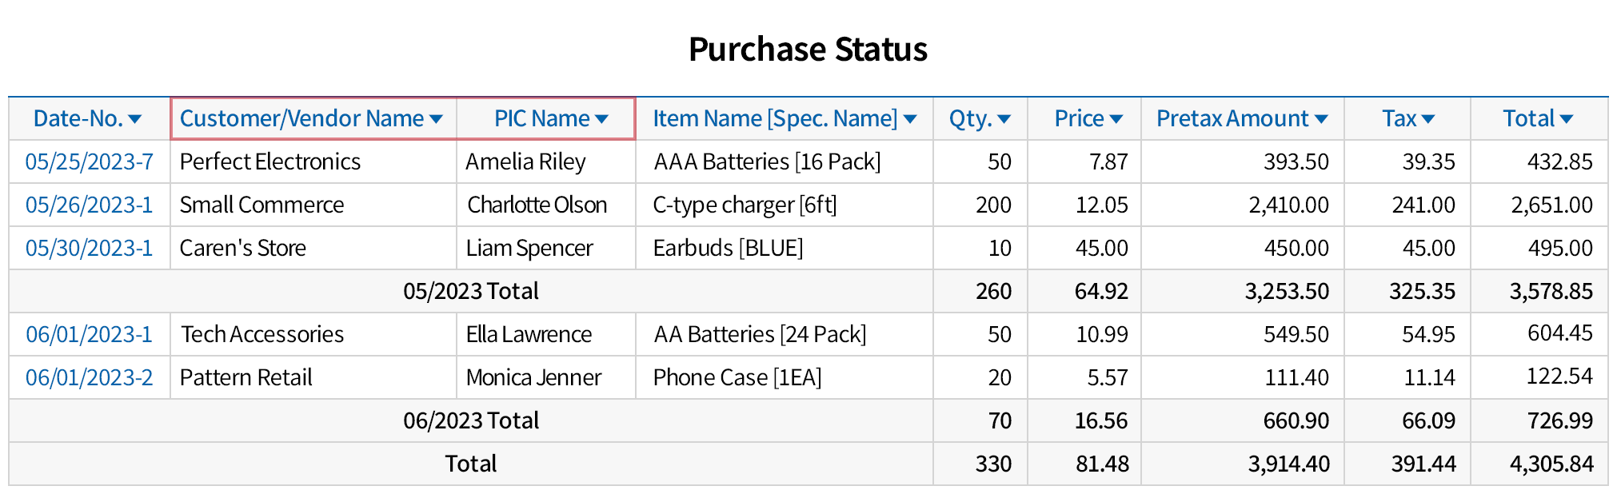Open purchase slip 05/25/2023-7 link
This screenshot has width=1617, height=494.
(x=89, y=162)
